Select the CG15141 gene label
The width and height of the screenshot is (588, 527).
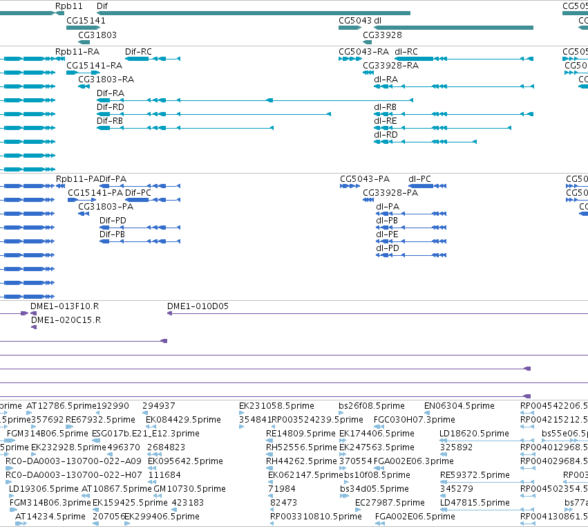[x=86, y=21]
